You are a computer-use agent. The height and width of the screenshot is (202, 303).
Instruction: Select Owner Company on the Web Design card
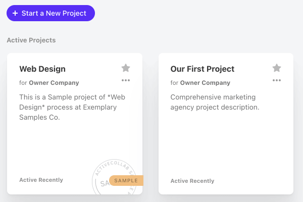tap(54, 83)
